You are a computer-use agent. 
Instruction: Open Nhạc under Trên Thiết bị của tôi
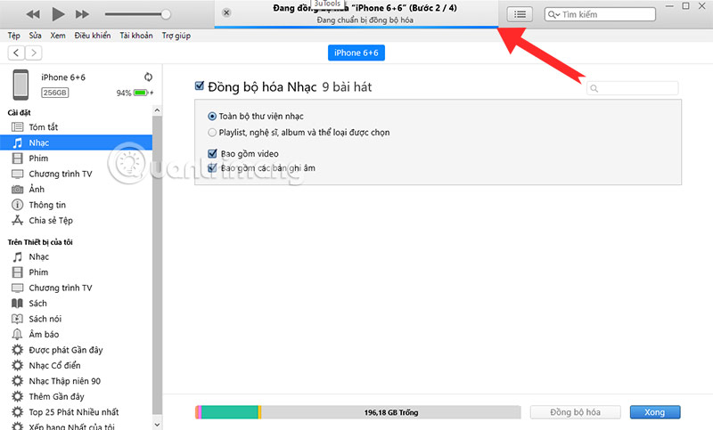point(77,256)
